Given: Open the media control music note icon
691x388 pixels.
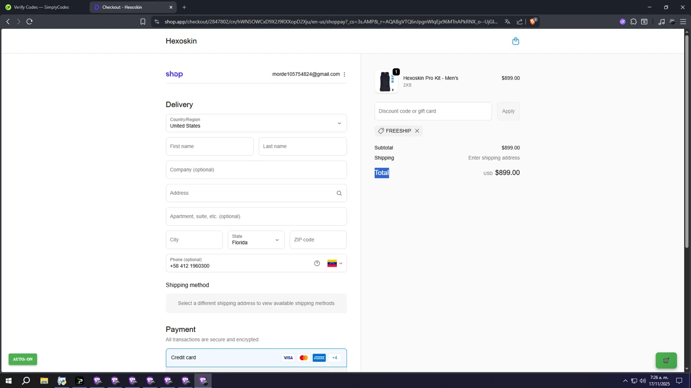Looking at the screenshot, I should [x=662, y=22].
